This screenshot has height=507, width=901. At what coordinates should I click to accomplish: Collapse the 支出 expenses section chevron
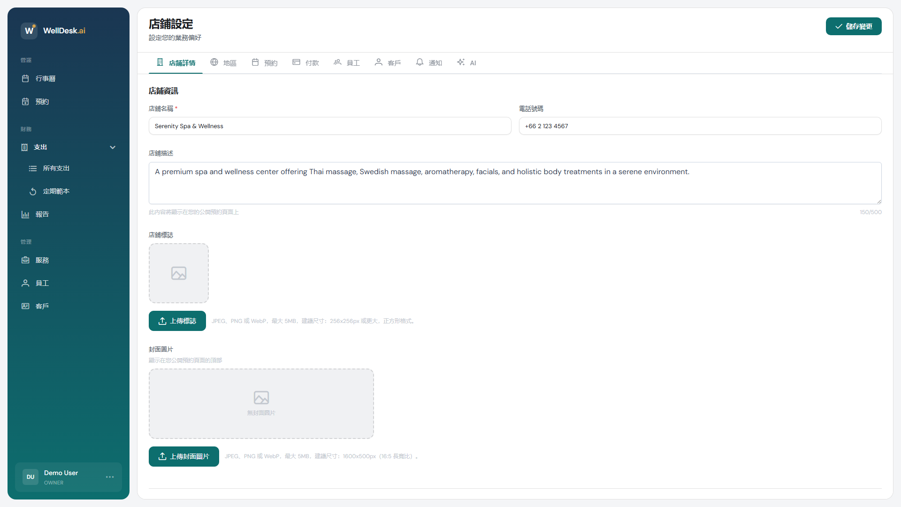click(x=113, y=147)
